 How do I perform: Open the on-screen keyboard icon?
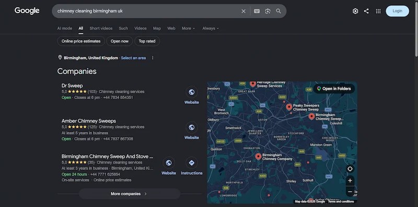click(x=257, y=11)
